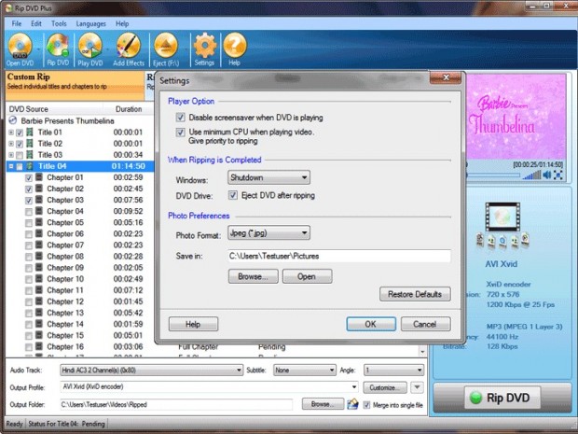Click the Open DVD toolbar icon
The width and height of the screenshot is (578, 434).
[21, 49]
